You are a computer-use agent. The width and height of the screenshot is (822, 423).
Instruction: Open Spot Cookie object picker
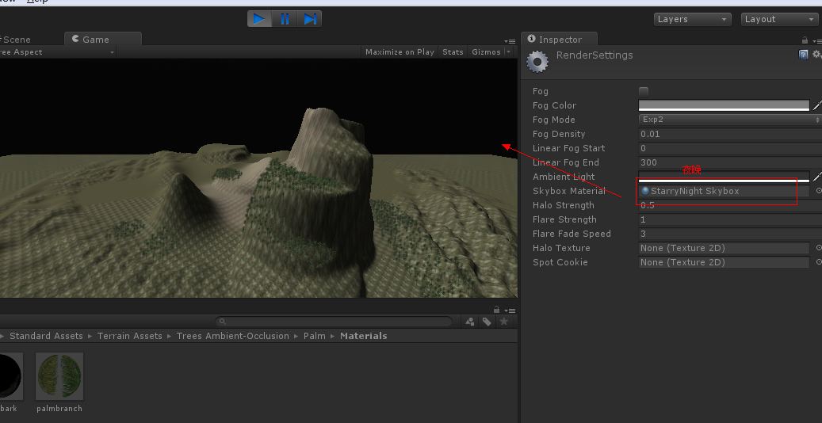[x=818, y=262]
